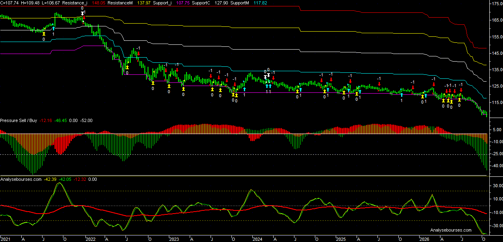Click the 2023 year label on time axis
Screen dimensions: 503x242
(x=174, y=239)
